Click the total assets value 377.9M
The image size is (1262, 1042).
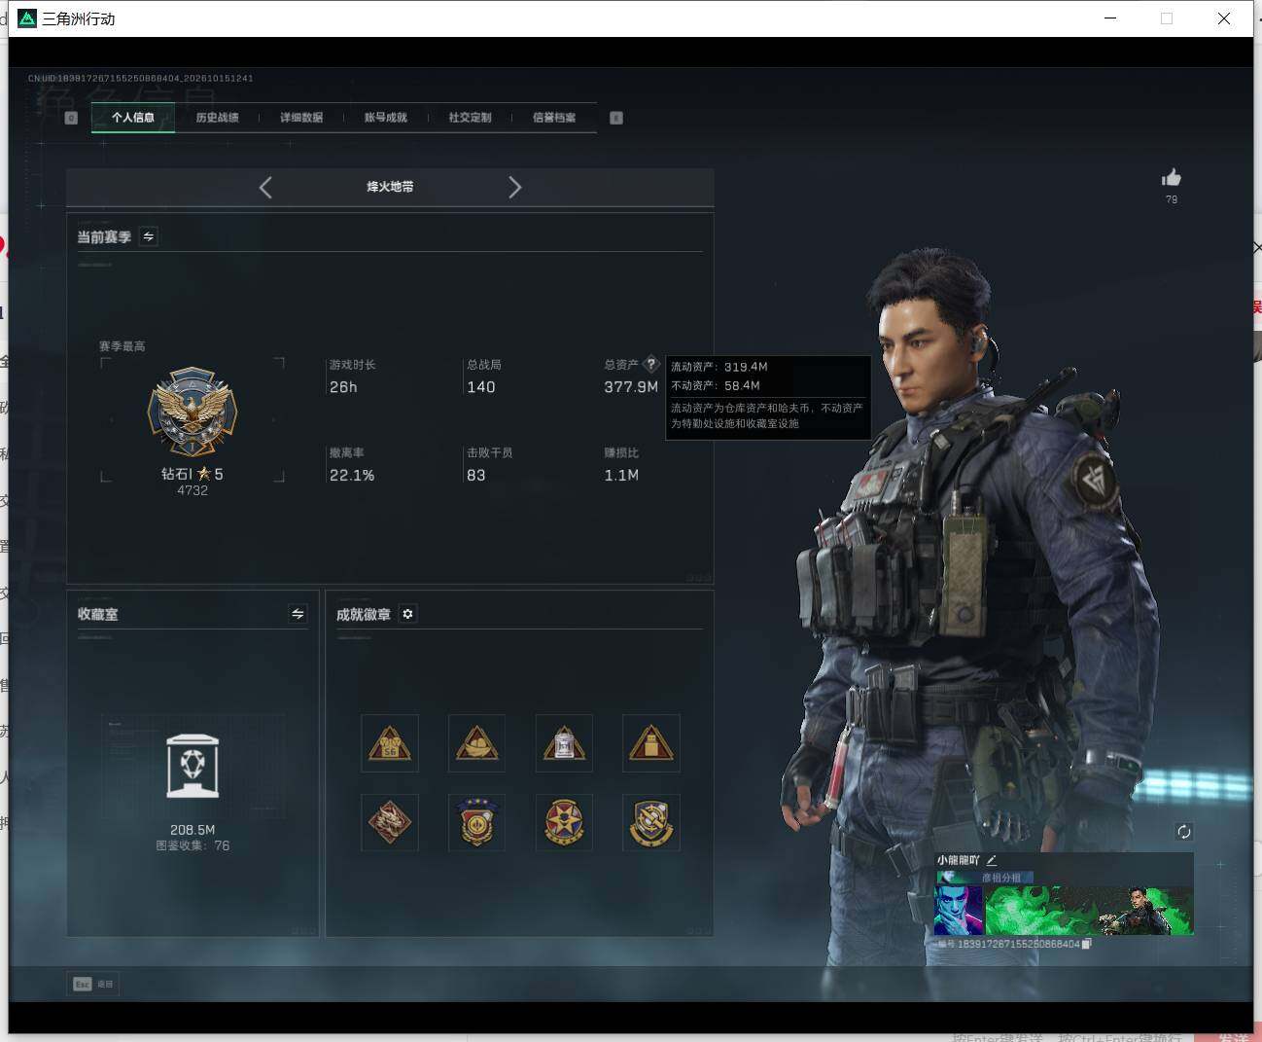coord(631,387)
